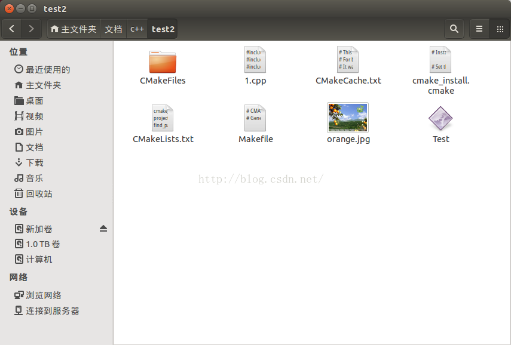The width and height of the screenshot is (511, 345).
Task: Select the Makefile file icon
Action: [x=255, y=118]
